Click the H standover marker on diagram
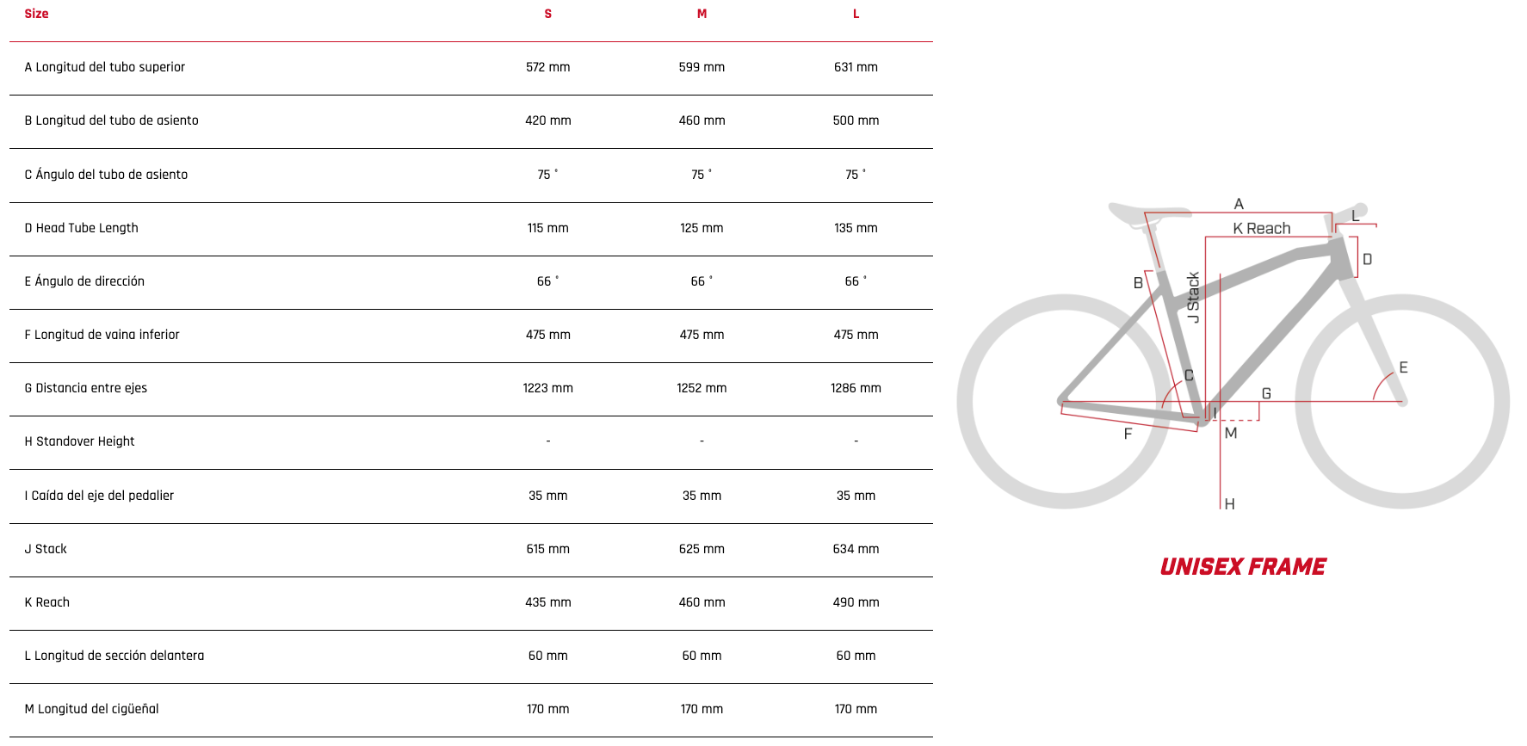Image resolution: width=1527 pixels, height=746 pixels. [x=1229, y=503]
